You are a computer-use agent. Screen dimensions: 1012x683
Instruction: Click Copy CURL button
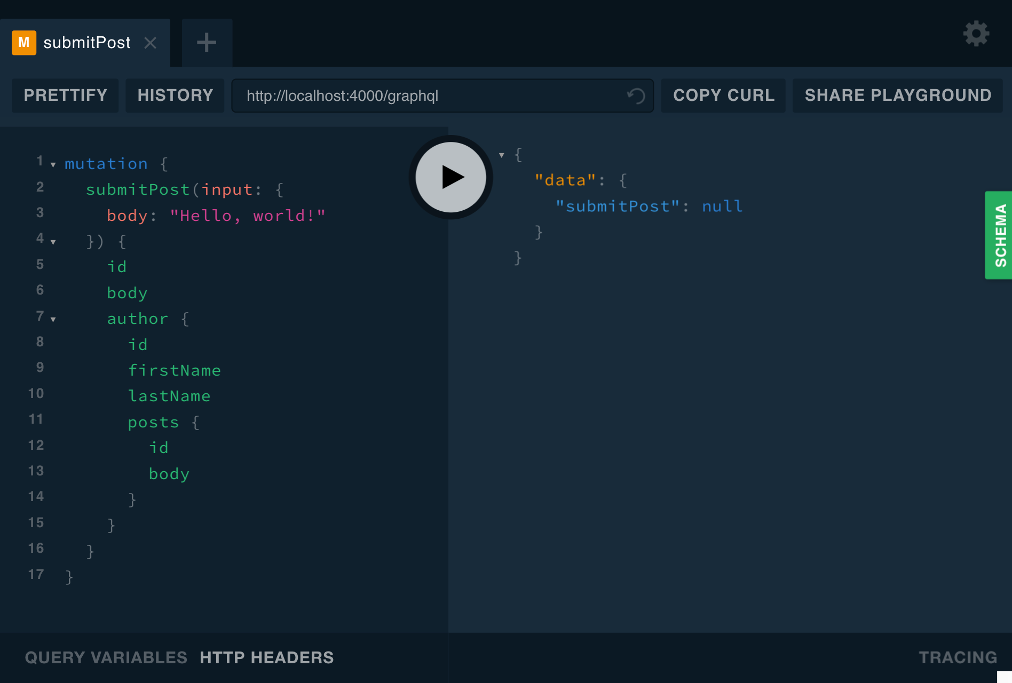723,96
